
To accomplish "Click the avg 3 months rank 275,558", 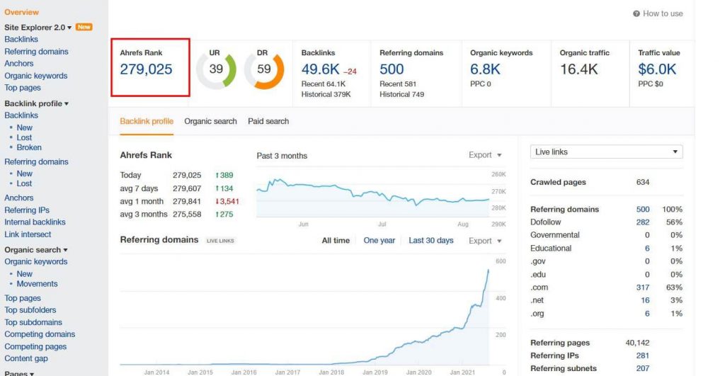I will (x=187, y=215).
